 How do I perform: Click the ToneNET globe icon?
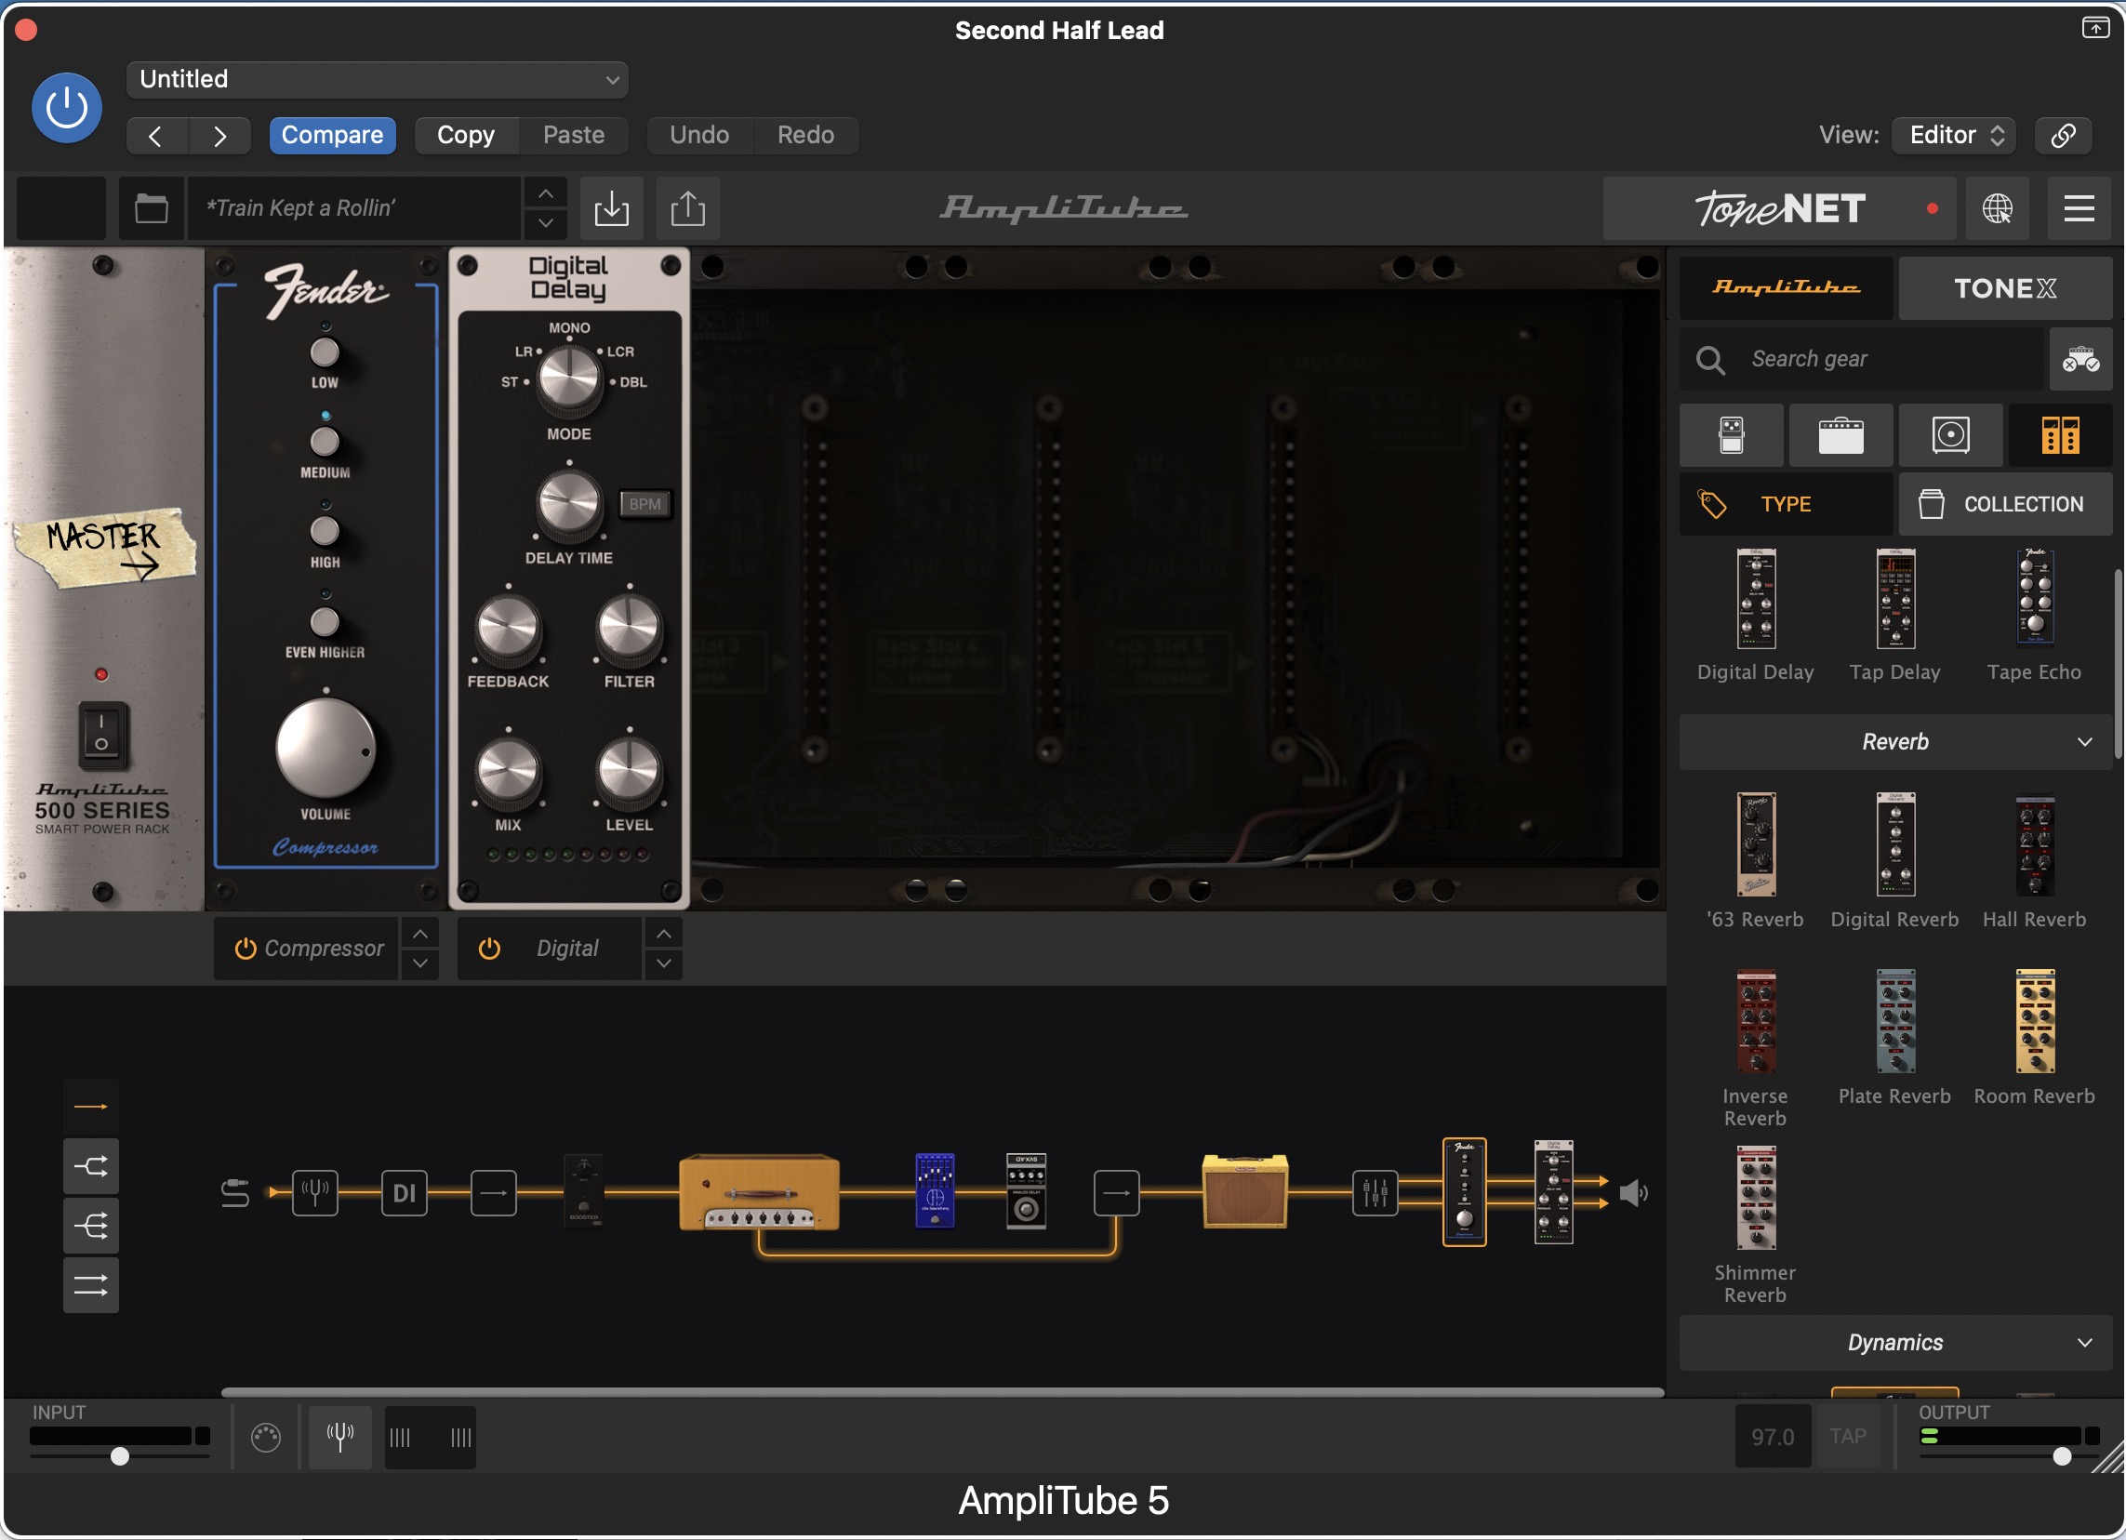1997,208
